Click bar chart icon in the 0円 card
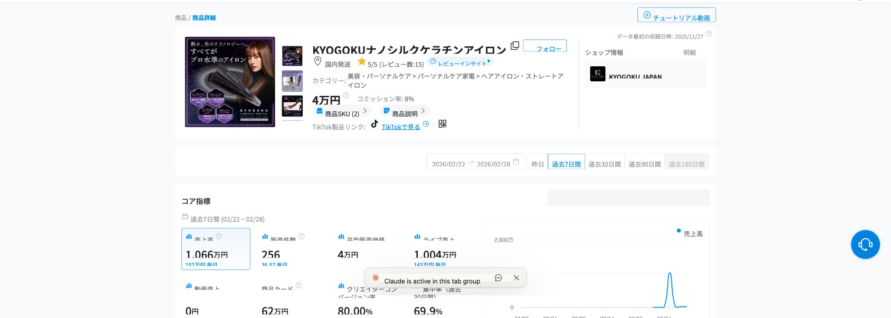 [x=189, y=286]
